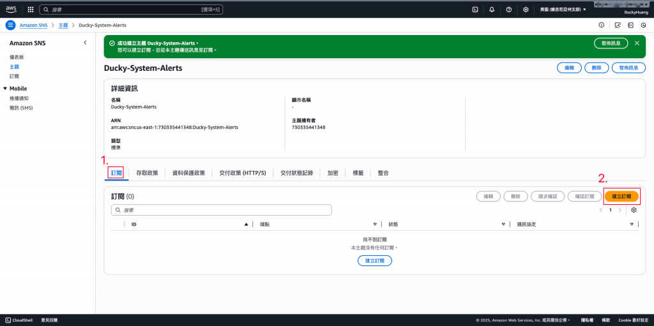
Task: Sort by 狀態 column arrow
Action: [x=503, y=225]
